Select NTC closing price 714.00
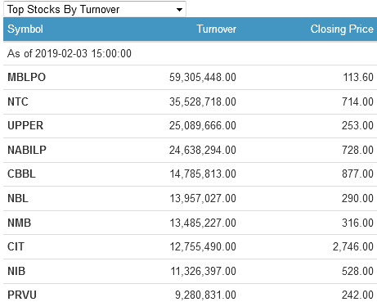 click(x=357, y=101)
